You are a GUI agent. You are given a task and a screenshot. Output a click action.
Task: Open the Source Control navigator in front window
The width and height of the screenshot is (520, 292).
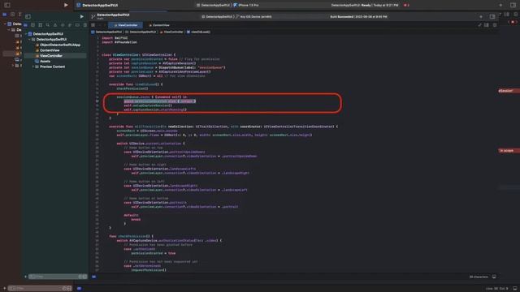click(32, 25)
